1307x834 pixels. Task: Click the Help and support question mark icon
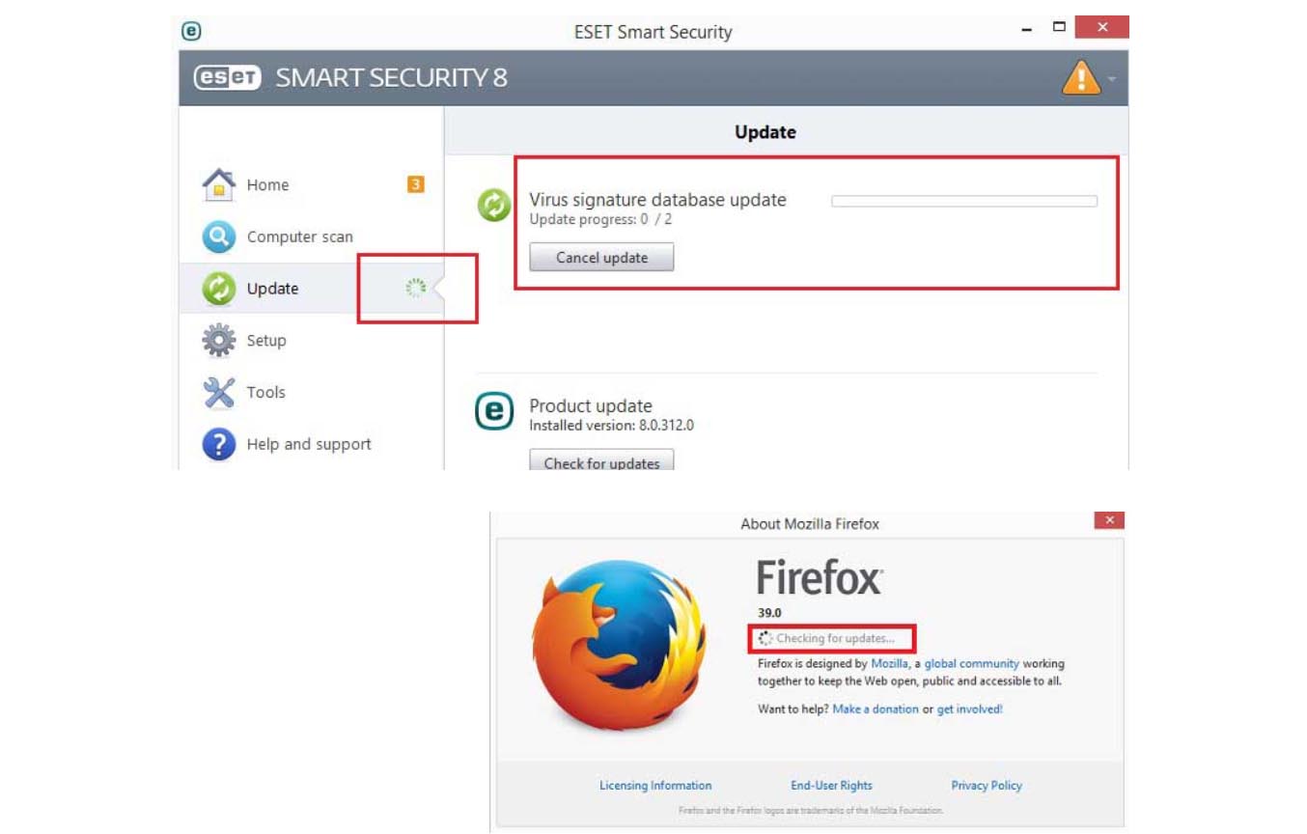(x=219, y=444)
